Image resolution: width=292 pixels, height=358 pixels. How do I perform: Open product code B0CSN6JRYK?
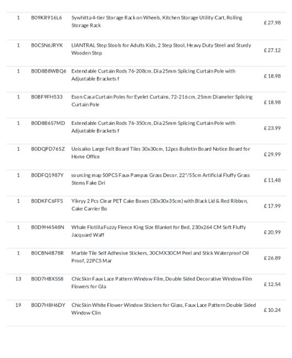pos(47,45)
